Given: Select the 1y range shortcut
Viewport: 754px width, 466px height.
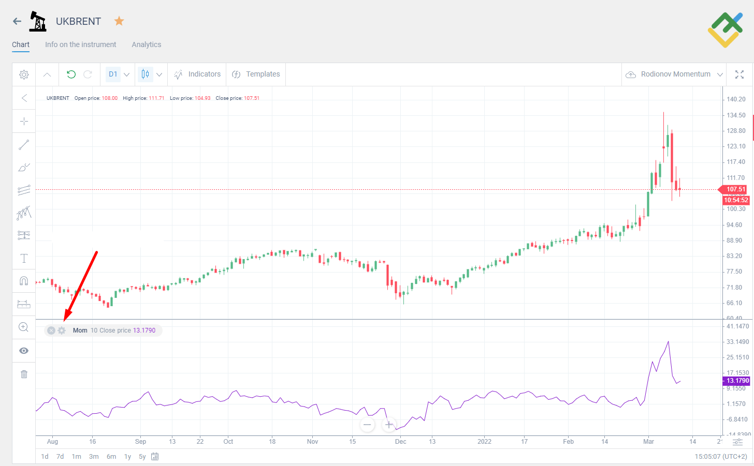Looking at the screenshot, I should click(x=127, y=456).
